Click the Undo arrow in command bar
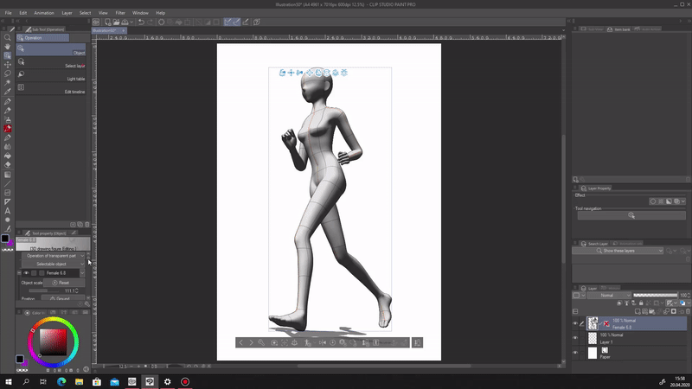This screenshot has width=692, height=389. 140,21
